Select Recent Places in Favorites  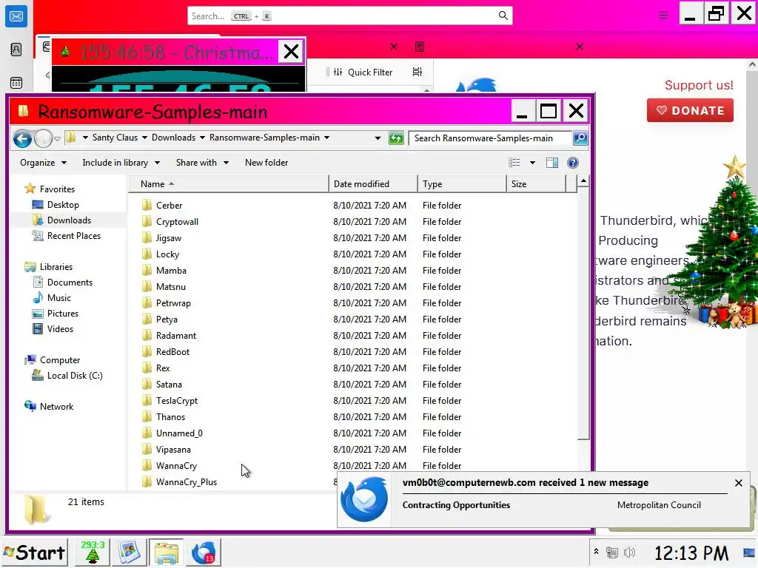tap(73, 236)
